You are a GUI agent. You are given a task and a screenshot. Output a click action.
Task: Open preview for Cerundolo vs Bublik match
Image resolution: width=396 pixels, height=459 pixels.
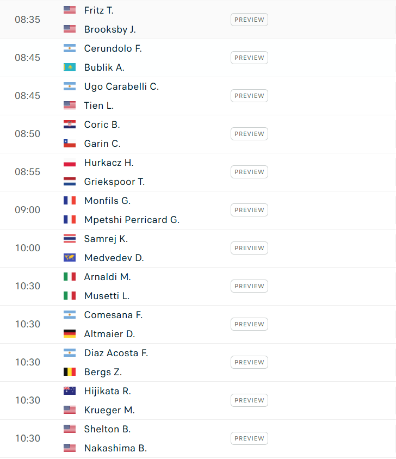(x=249, y=58)
